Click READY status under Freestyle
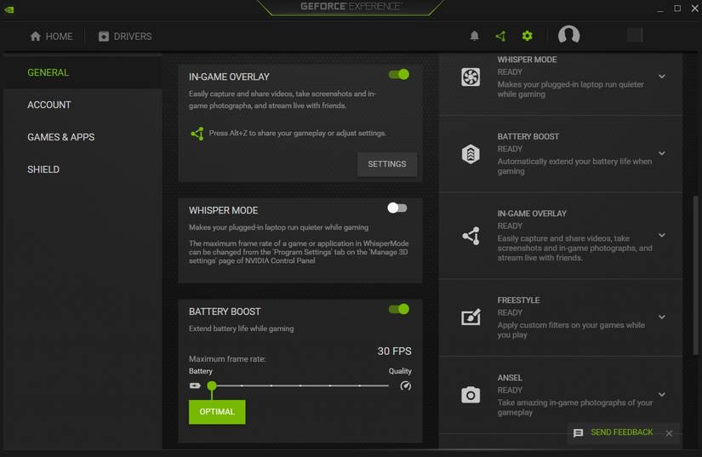Screen dimensions: 702x457 (510, 312)
